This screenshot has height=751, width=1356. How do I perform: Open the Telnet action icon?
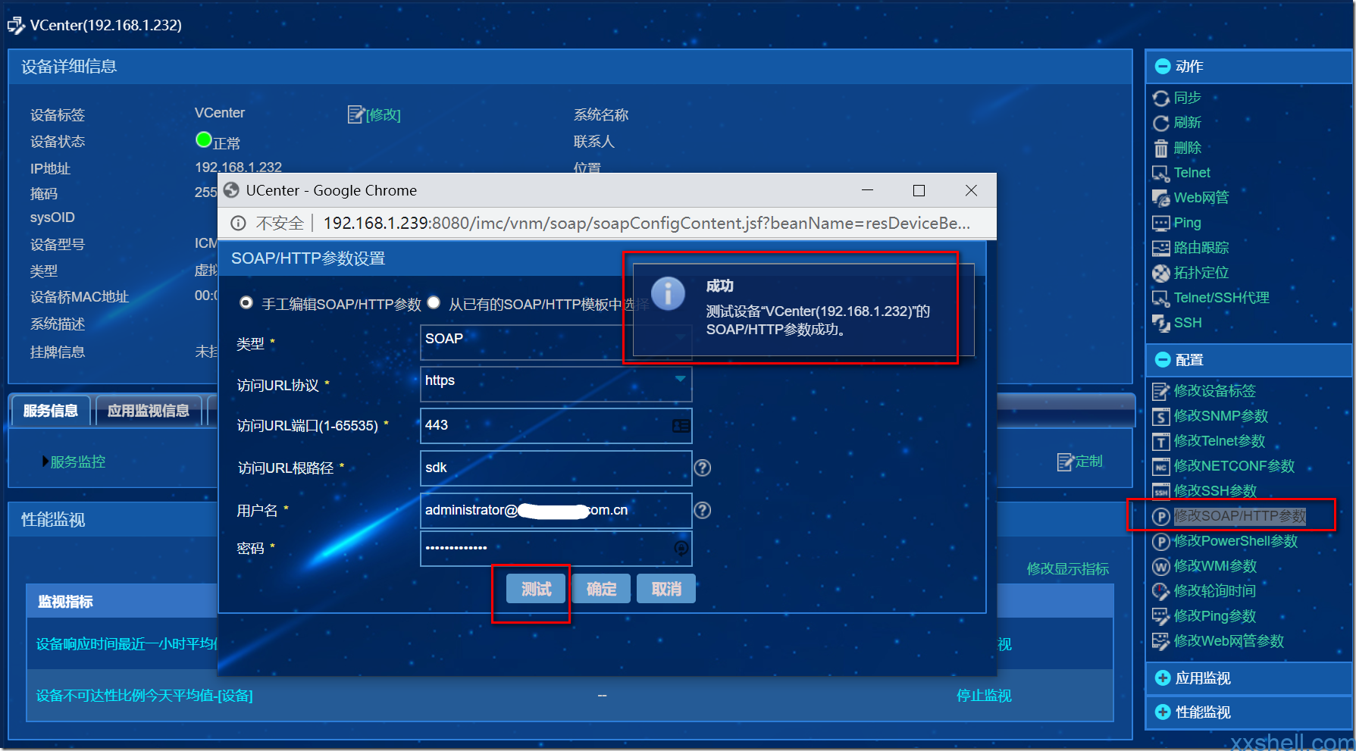(x=1160, y=174)
